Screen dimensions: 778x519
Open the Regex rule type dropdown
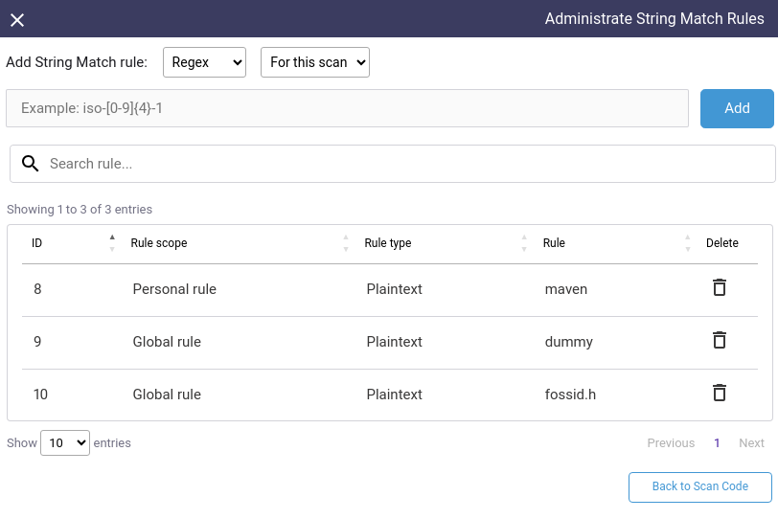tap(204, 62)
